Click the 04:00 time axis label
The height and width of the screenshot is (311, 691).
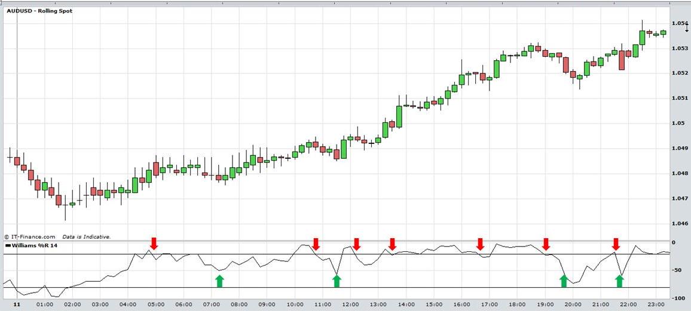click(128, 304)
